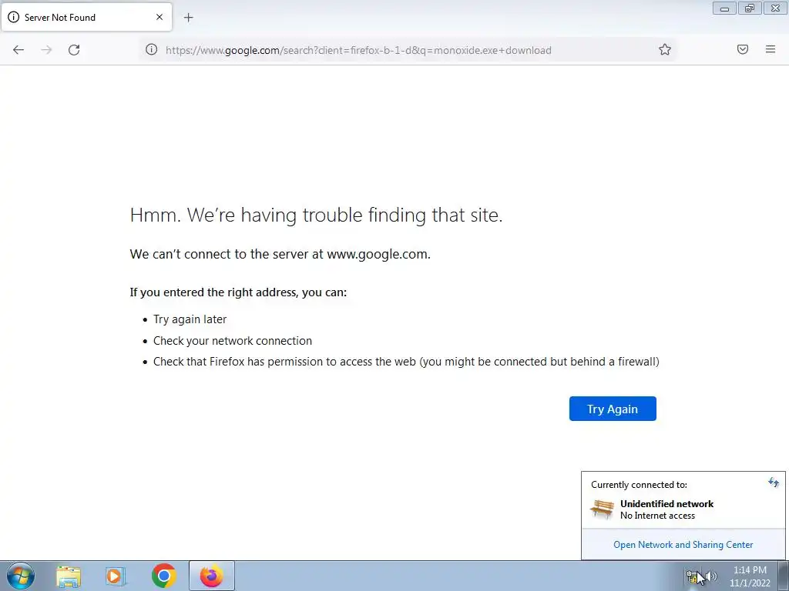Open the Windows Start menu orb
This screenshot has width=789, height=591.
pos(21,576)
